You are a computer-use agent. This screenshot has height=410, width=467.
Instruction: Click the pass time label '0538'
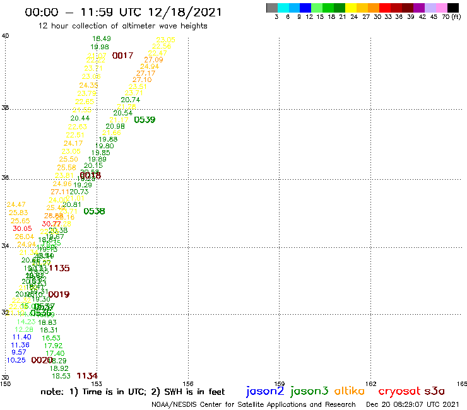coord(95,211)
